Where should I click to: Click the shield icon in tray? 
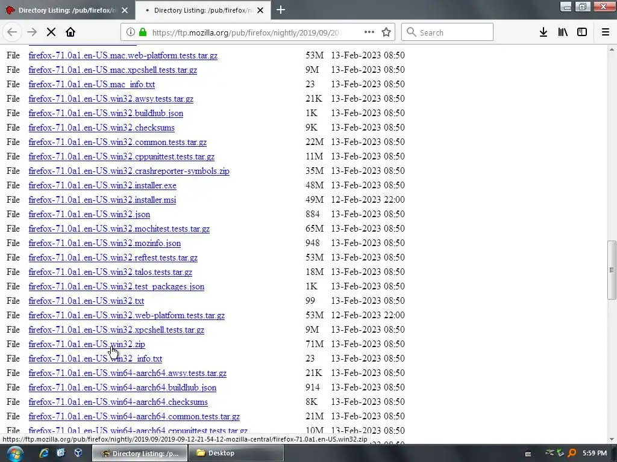click(x=560, y=453)
